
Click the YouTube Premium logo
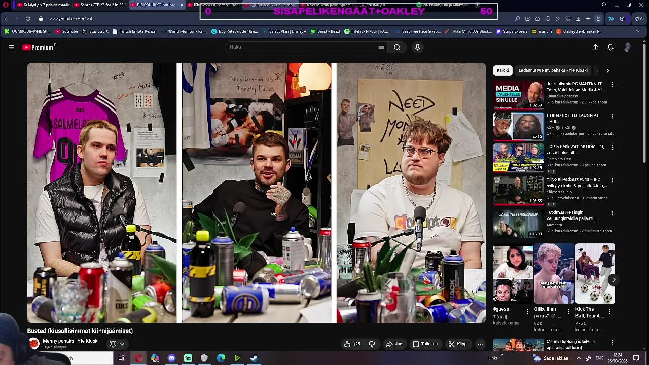coord(39,47)
